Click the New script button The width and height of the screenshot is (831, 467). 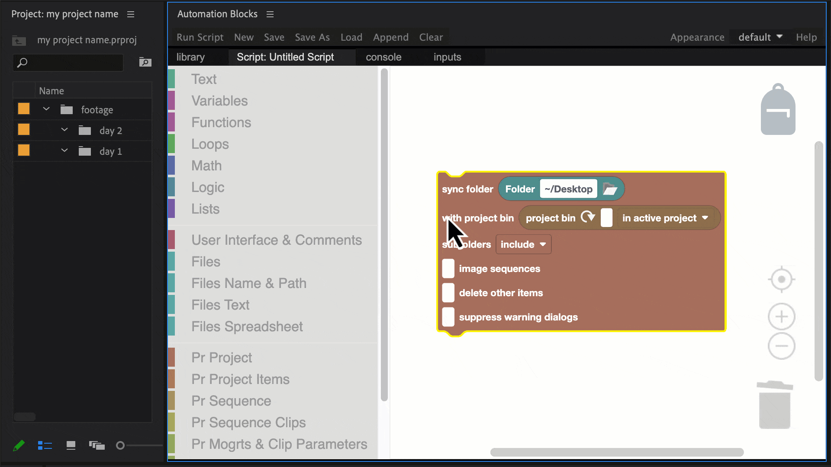[x=244, y=37]
